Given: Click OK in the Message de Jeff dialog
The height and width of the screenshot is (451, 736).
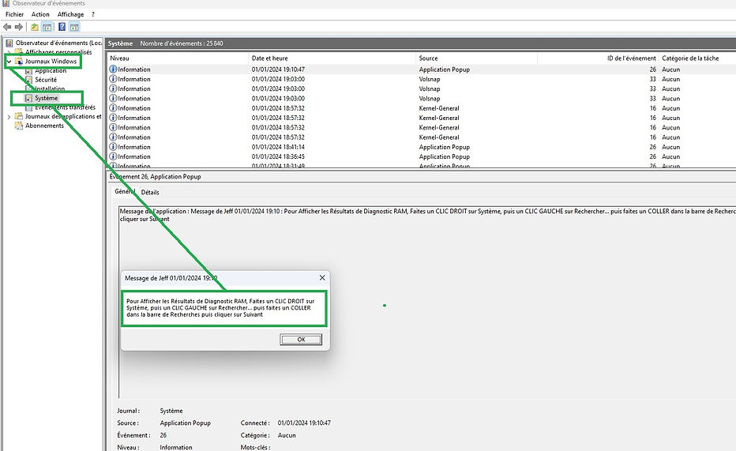Looking at the screenshot, I should 301,340.
